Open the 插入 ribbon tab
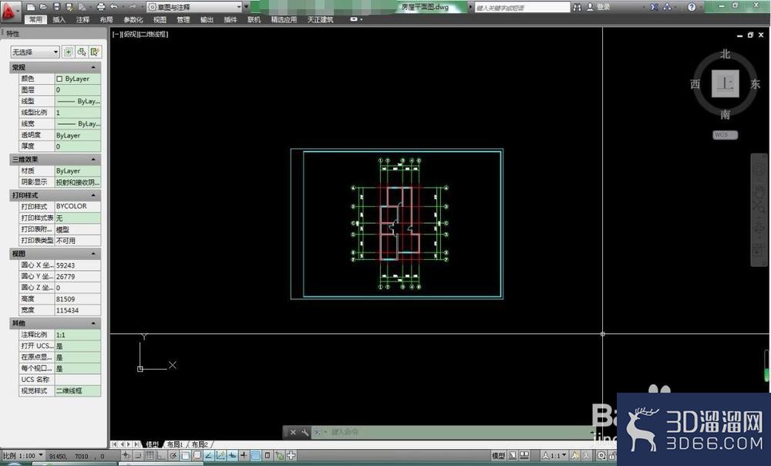This screenshot has width=771, height=466. pyautogui.click(x=59, y=20)
